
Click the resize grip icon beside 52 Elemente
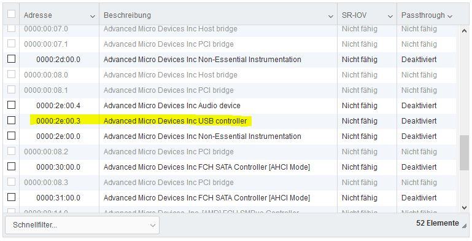pos(465,225)
